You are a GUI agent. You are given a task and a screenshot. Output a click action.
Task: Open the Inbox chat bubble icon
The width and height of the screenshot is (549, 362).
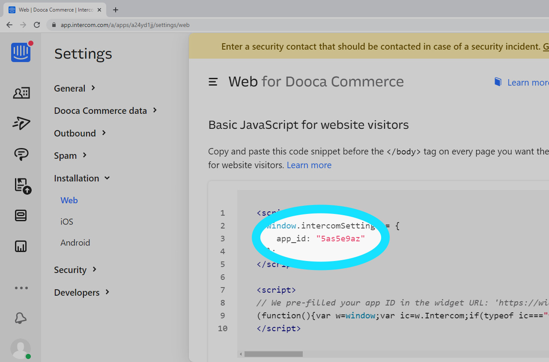pyautogui.click(x=21, y=154)
